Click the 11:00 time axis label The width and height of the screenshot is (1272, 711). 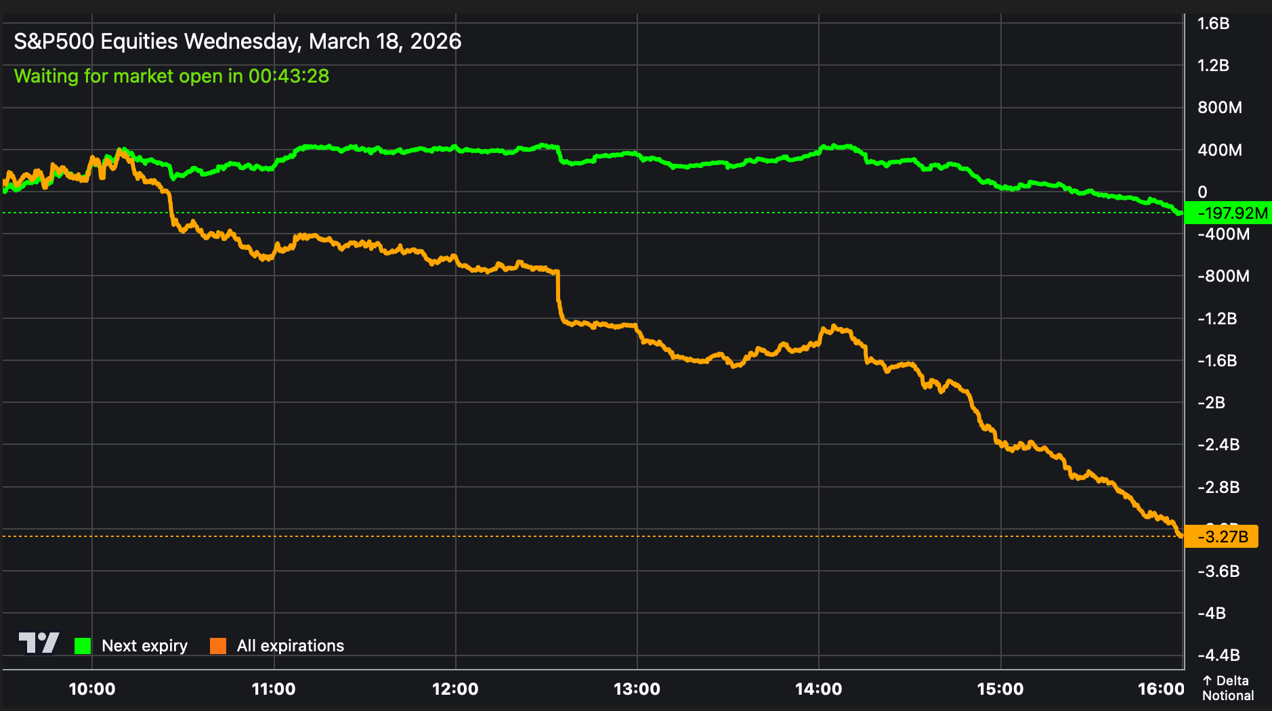pyautogui.click(x=274, y=689)
